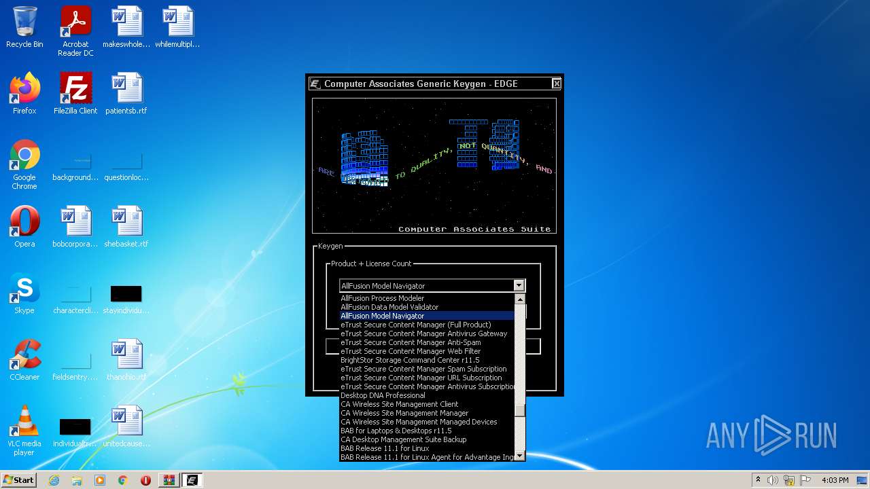Open the FileZilla Client desktop shortcut
The width and height of the screenshot is (870, 489).
click(x=75, y=94)
